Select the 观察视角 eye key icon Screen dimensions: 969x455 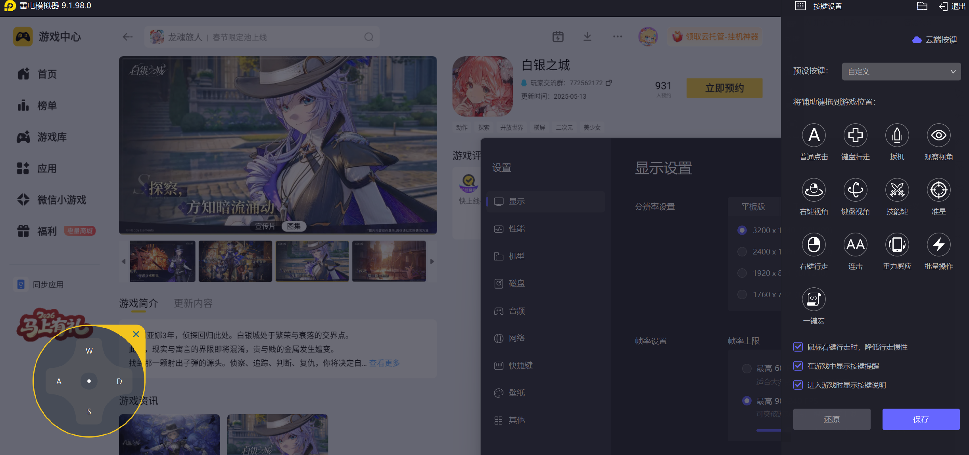[x=938, y=135]
